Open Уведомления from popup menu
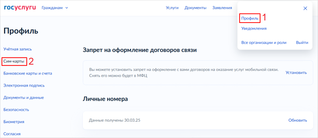Image resolution: width=318 pixels, height=138 pixels. pyautogui.click(x=254, y=28)
